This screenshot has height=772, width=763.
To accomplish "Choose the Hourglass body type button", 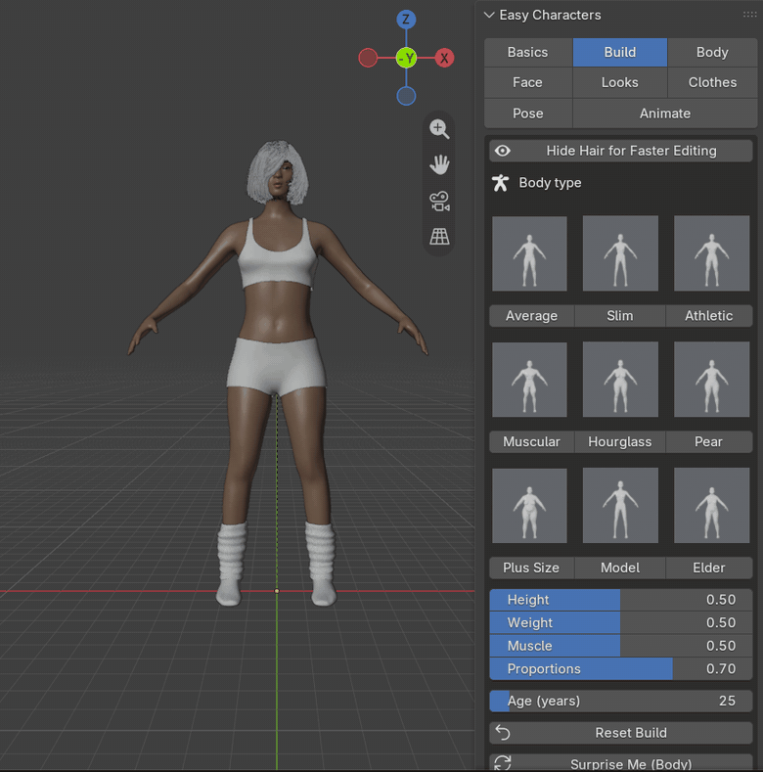I will tap(620, 441).
